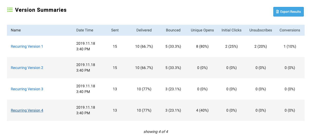The image size is (311, 138).
Task: Click the Unsubscribes column header
Action: (261, 30)
